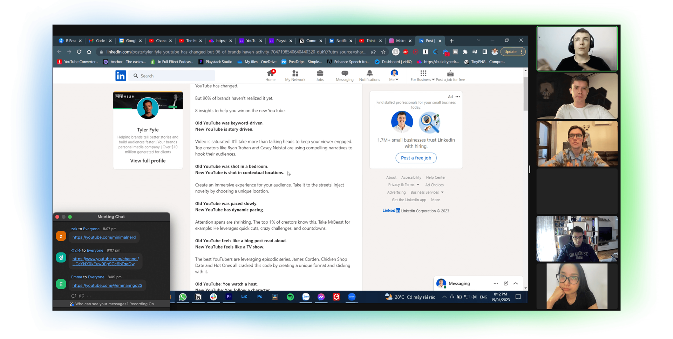
Task: Open My files - OneDrive bookmark
Action: tap(257, 62)
